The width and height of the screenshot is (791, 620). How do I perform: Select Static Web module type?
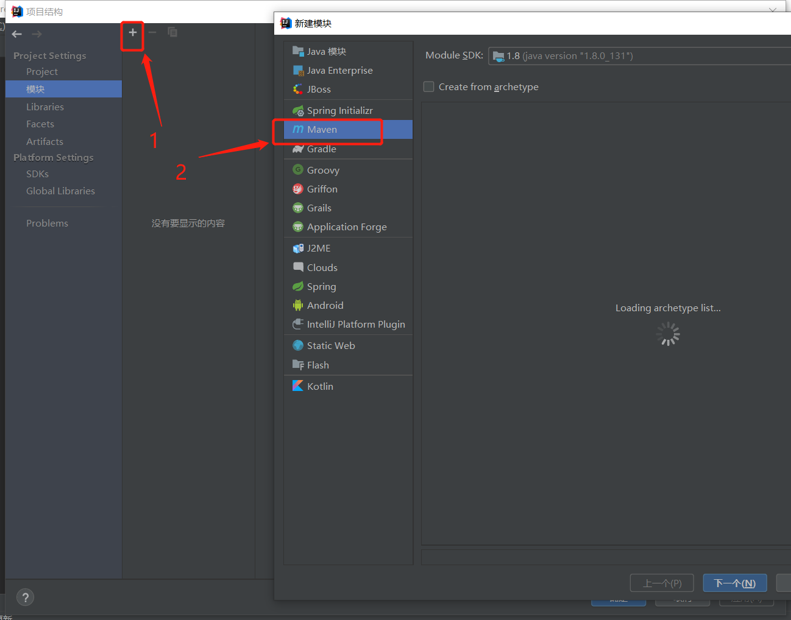point(331,346)
